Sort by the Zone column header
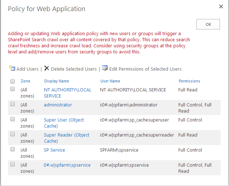229x186 pixels. click(26, 81)
